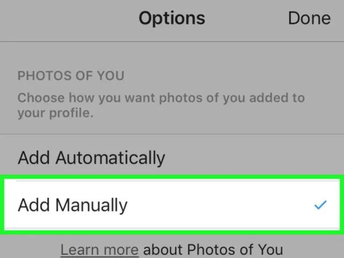Tap Done in the header
Screen dimensions: 344x258
pos(309,18)
